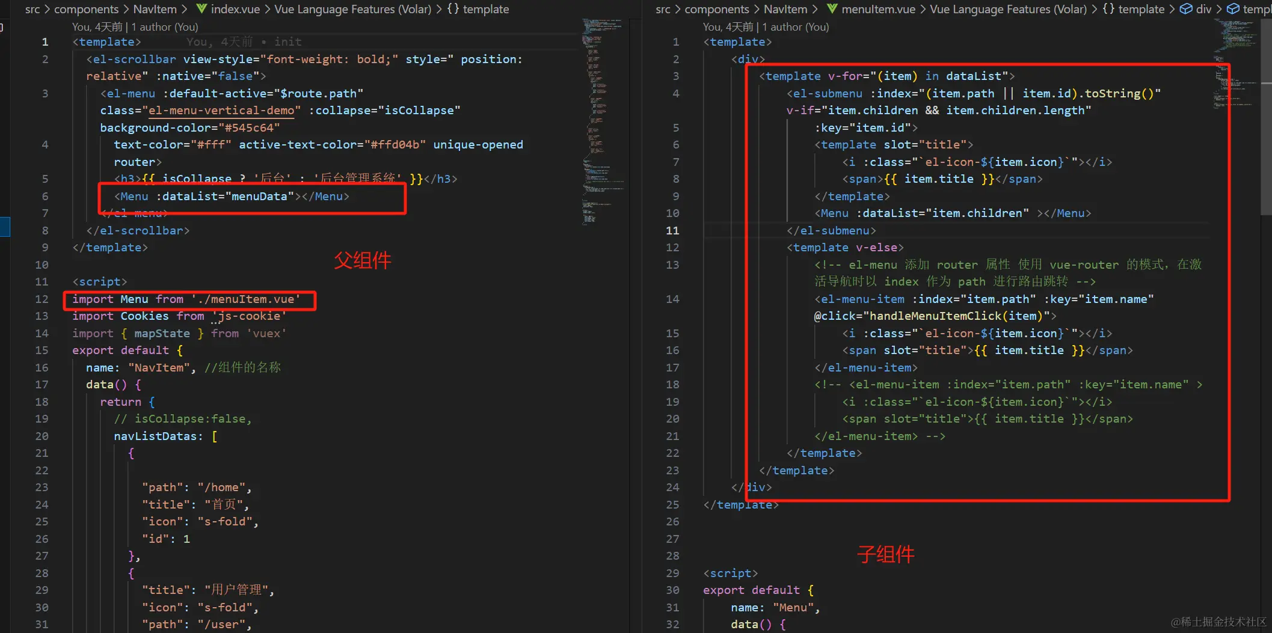Screen dimensions: 1272x633
Task: Click the '<el-submenu :index=' line in menuItem.vue
Action: [x=974, y=94]
